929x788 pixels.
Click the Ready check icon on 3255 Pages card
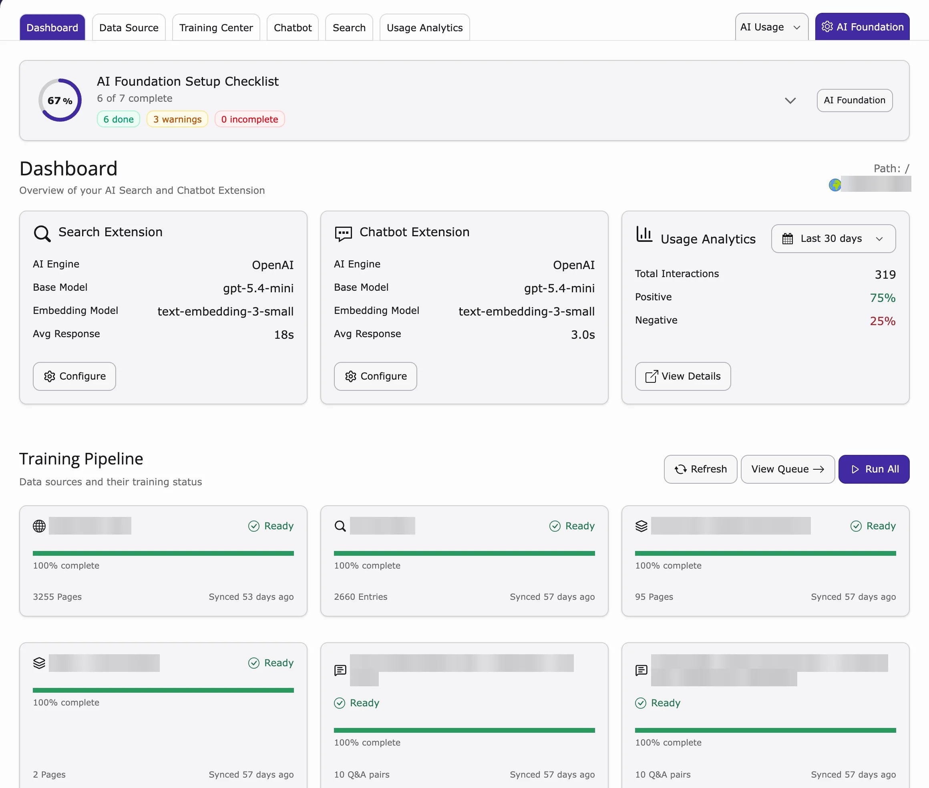point(254,526)
